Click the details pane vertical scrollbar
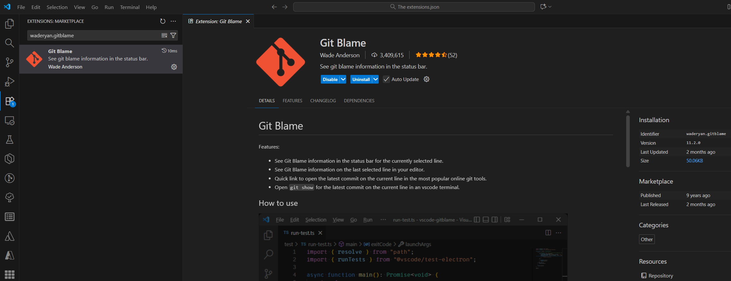The width and height of the screenshot is (731, 281). pyautogui.click(x=628, y=141)
